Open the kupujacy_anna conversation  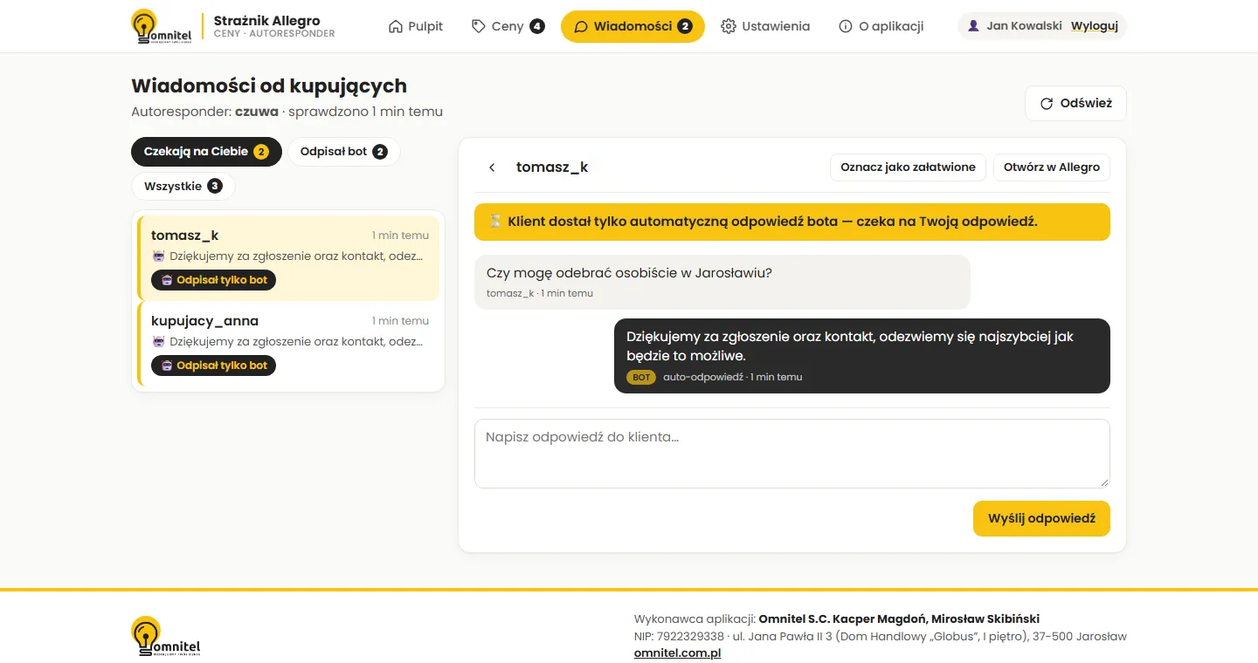click(289, 345)
